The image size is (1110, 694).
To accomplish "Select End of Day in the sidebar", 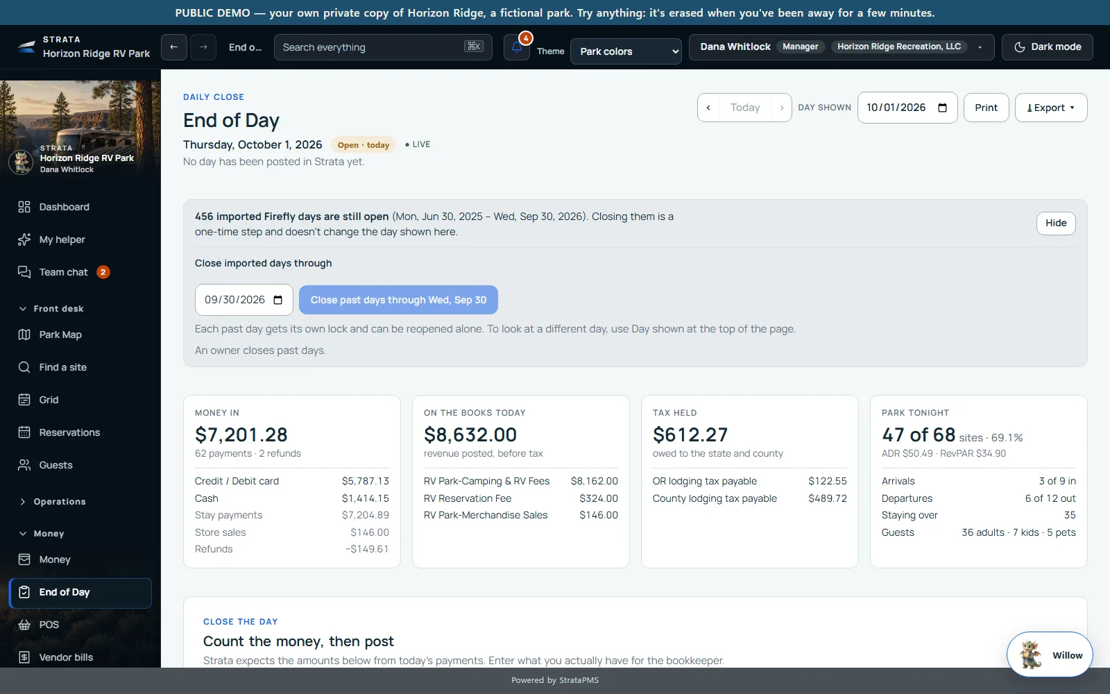I will click(80, 593).
